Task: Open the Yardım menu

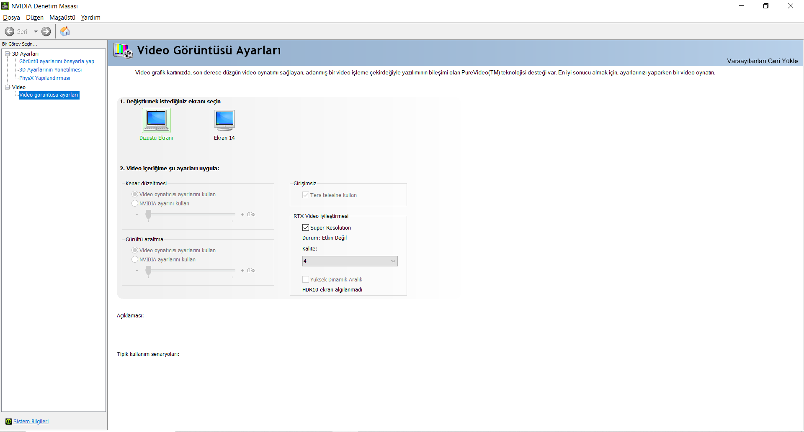Action: click(x=90, y=18)
